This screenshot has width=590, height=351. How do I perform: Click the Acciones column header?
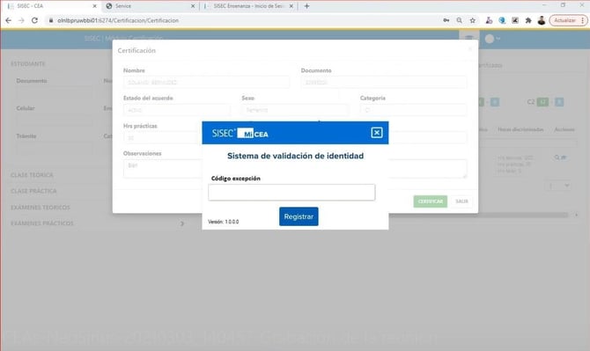564,129
